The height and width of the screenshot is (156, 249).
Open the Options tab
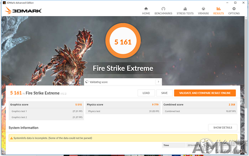click(x=234, y=11)
